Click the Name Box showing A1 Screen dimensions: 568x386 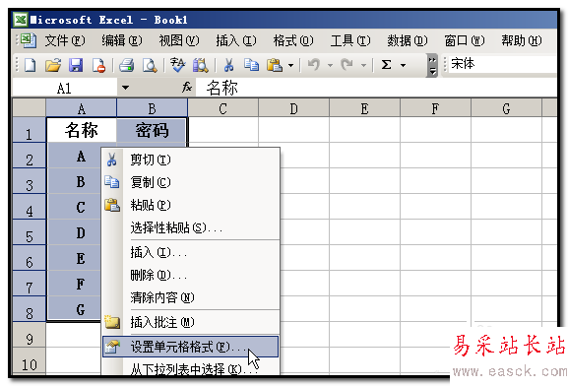pos(65,88)
